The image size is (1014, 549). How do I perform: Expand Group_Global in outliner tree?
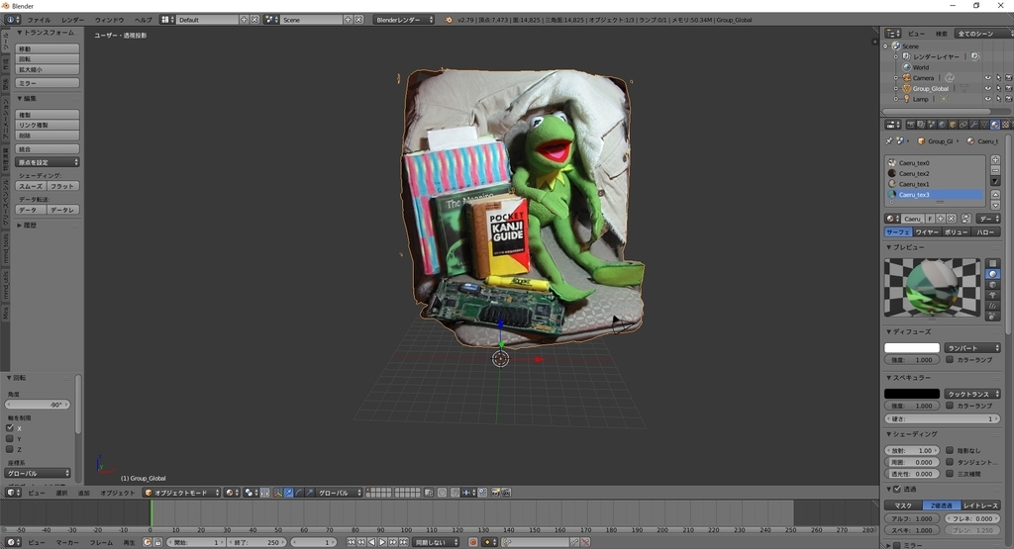[x=895, y=88]
